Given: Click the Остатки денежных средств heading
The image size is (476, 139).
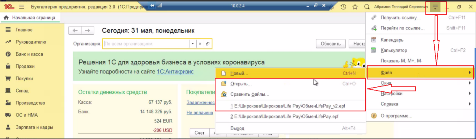Looking at the screenshot, I should point(112,92).
